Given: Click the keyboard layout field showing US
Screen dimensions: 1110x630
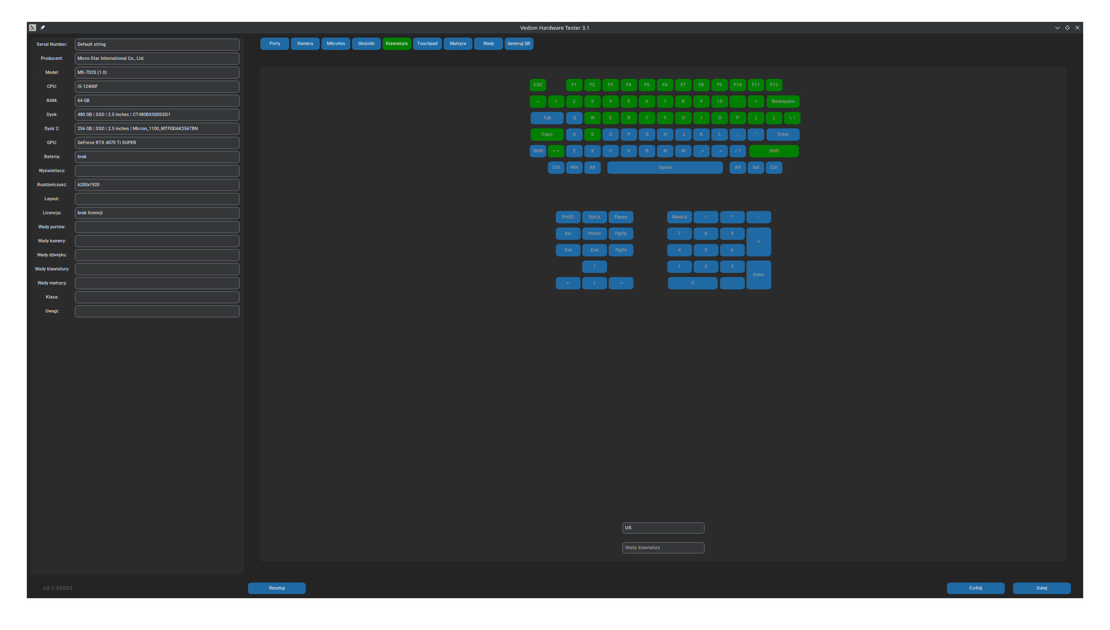Looking at the screenshot, I should (664, 528).
